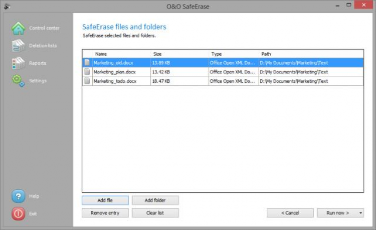Click the Path cell of Marketing_old.docx
376x230 pixels.
[x=311, y=63]
